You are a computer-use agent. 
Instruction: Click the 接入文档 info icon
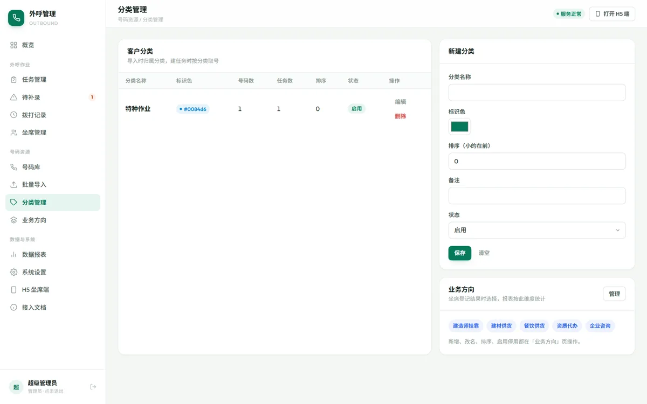click(x=14, y=308)
